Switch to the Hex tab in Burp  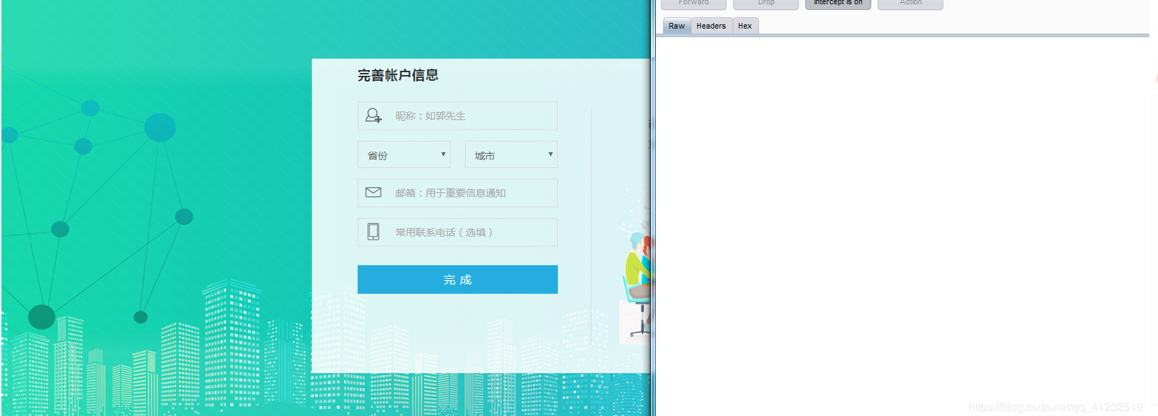coord(745,26)
